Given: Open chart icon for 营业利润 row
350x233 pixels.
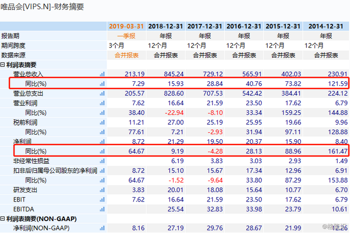Looking at the screenshot, I should [x=102, y=103].
